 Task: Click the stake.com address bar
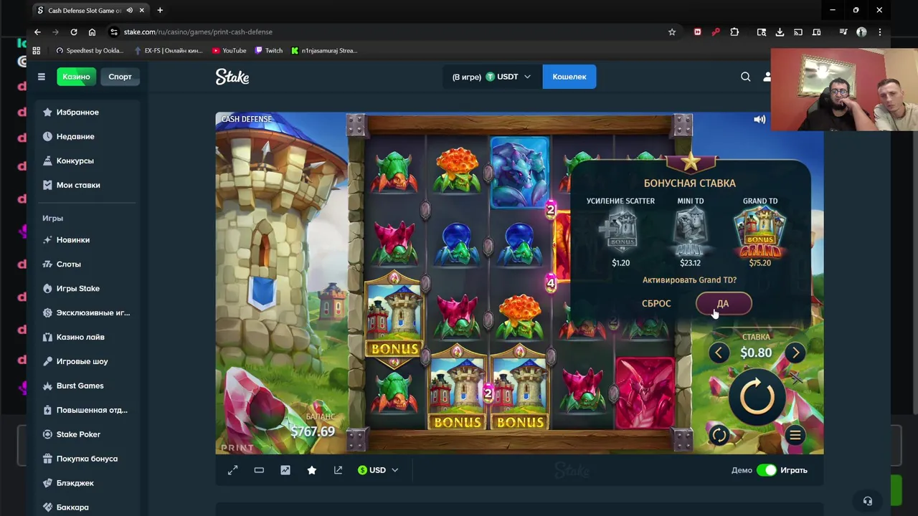[387, 32]
